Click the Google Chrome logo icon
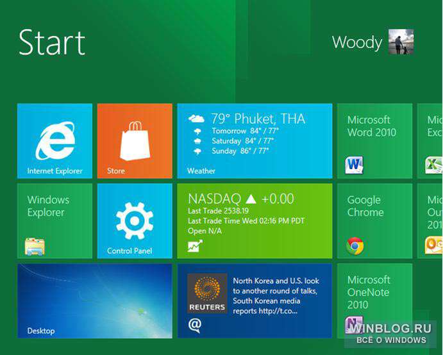 click(355, 246)
